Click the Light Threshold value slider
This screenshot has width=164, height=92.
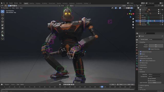pyautogui.click(x=155, y=83)
